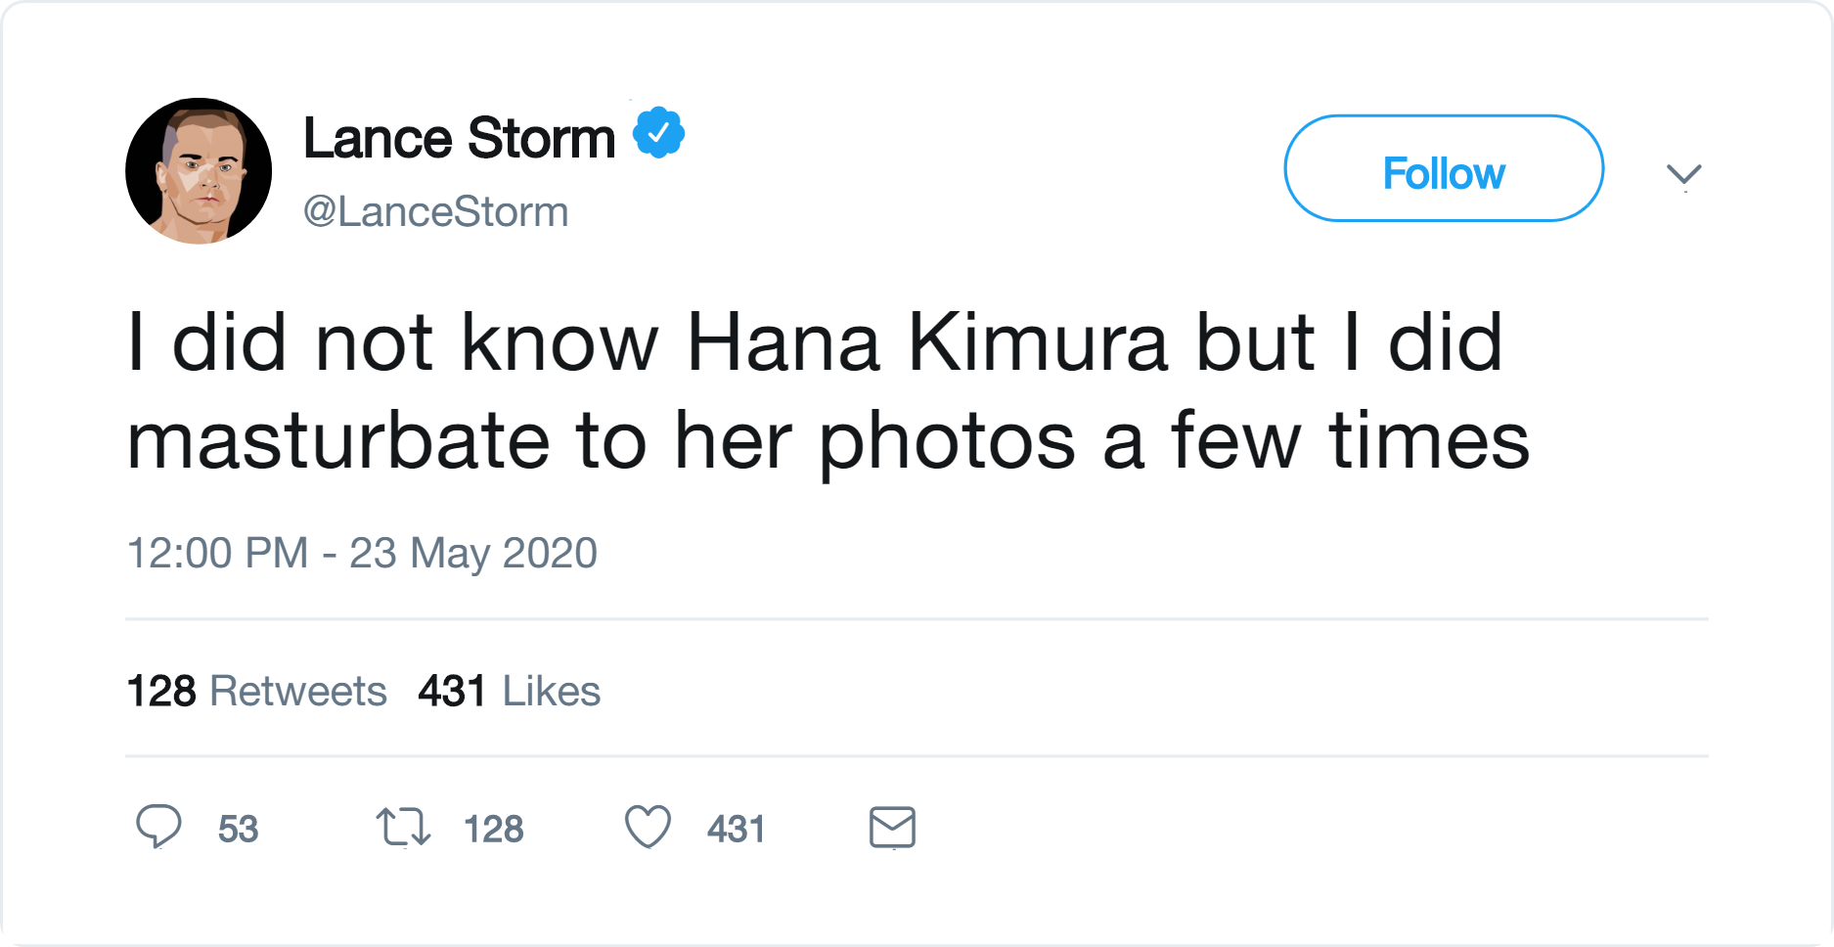
Task: Click the word times ending the tweet
Action: (x=1428, y=442)
